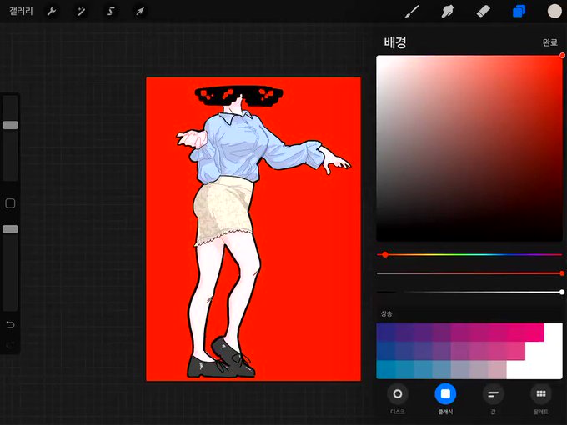Pick the teal blue palette swatch
567x425 pixels.
click(385, 370)
